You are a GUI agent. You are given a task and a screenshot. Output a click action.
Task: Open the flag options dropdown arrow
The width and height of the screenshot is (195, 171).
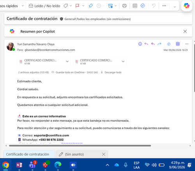click(x=83, y=6)
